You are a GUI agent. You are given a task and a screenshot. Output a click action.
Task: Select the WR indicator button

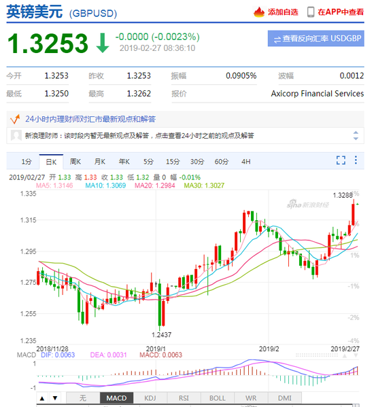pyautogui.click(x=251, y=398)
